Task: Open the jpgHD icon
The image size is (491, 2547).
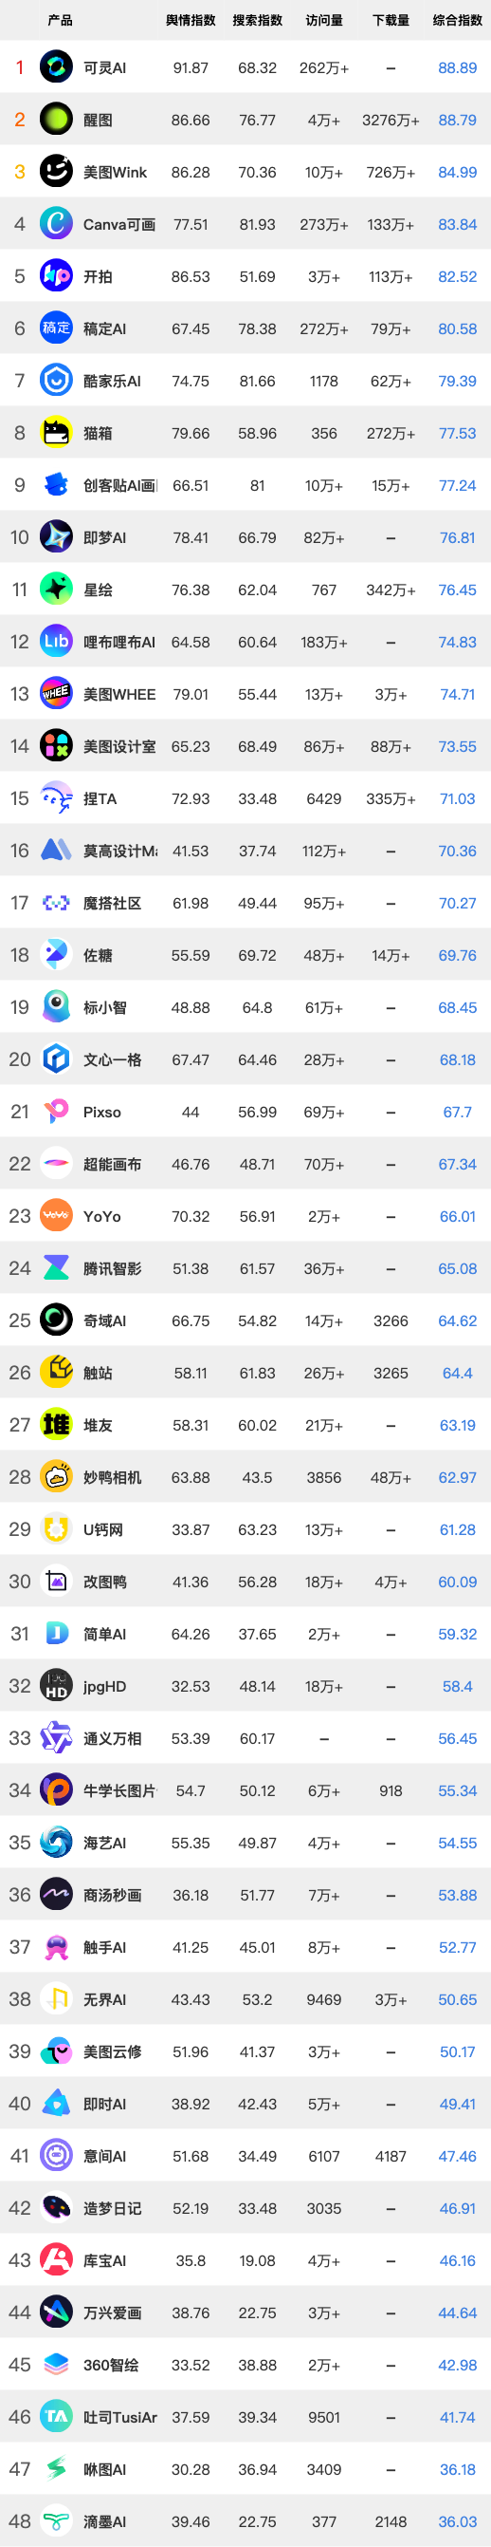Action: (x=56, y=1686)
